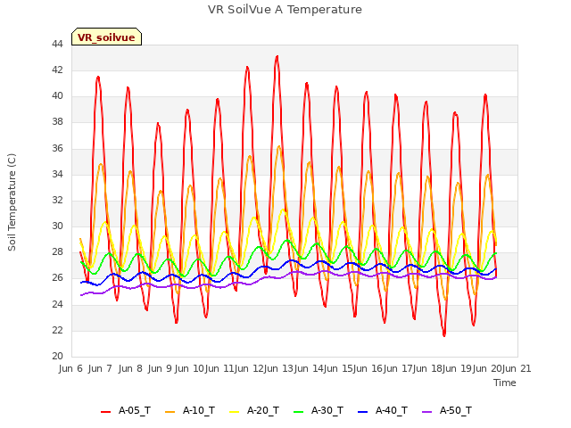571x428 pixels.
Task: Click the VR_soilvue annotation box
Action: tap(106, 37)
